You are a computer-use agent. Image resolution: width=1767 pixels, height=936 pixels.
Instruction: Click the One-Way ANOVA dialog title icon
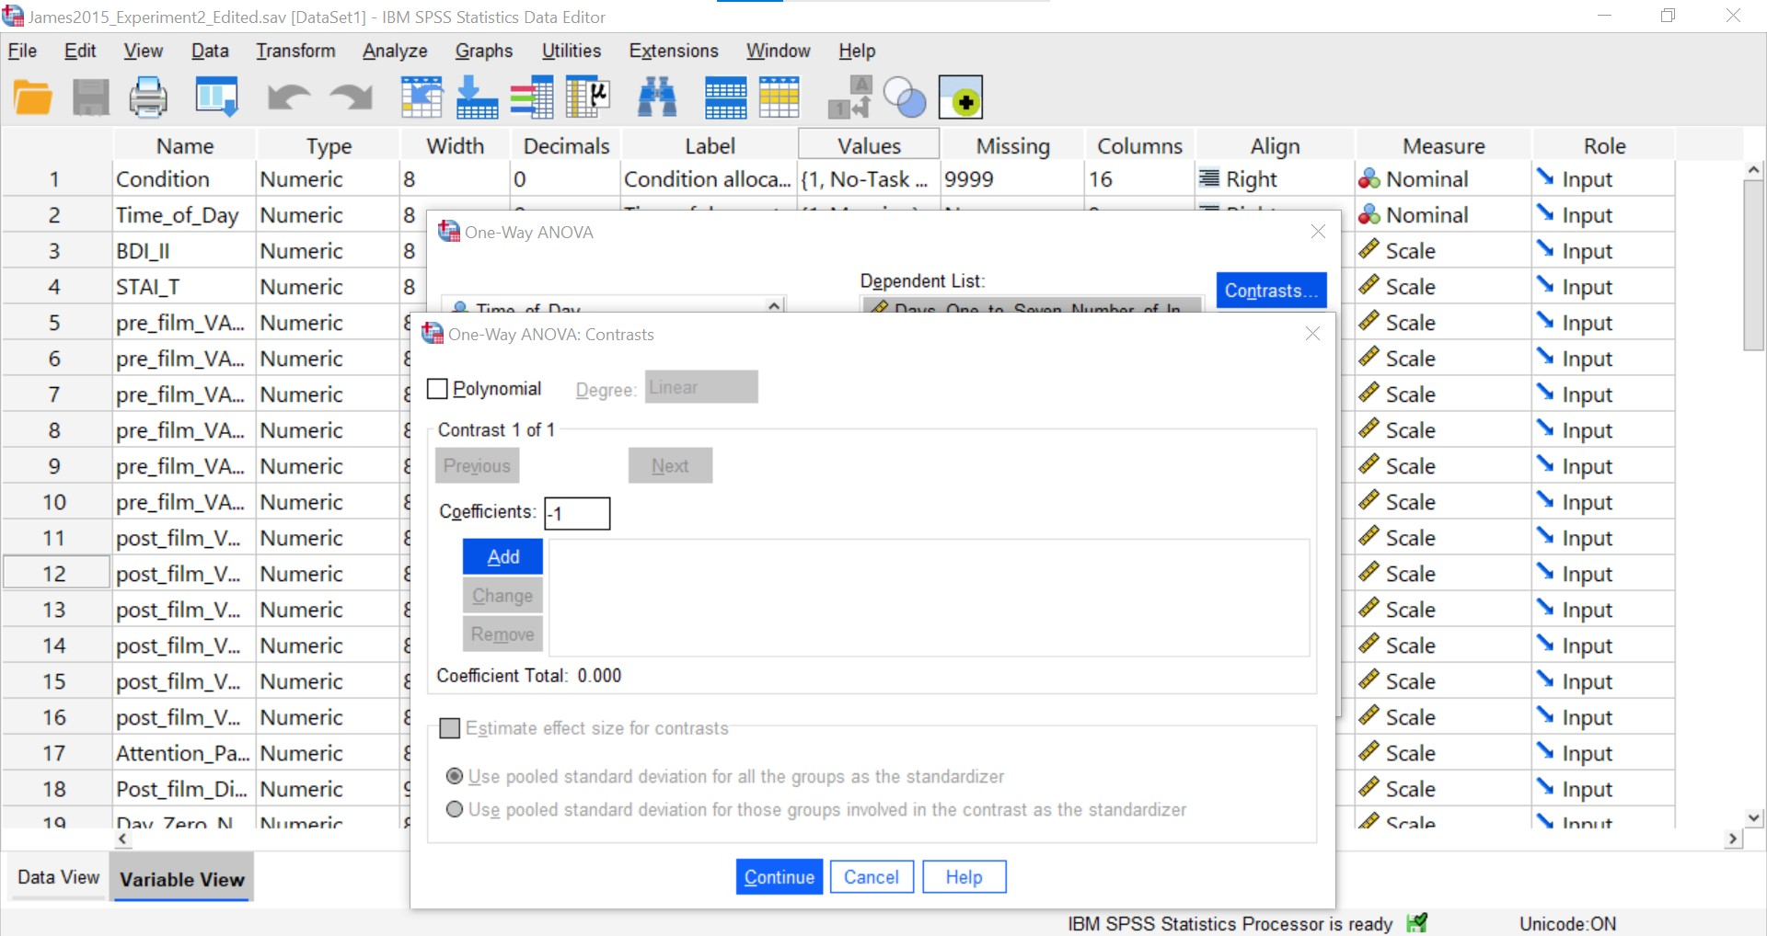[x=448, y=232]
